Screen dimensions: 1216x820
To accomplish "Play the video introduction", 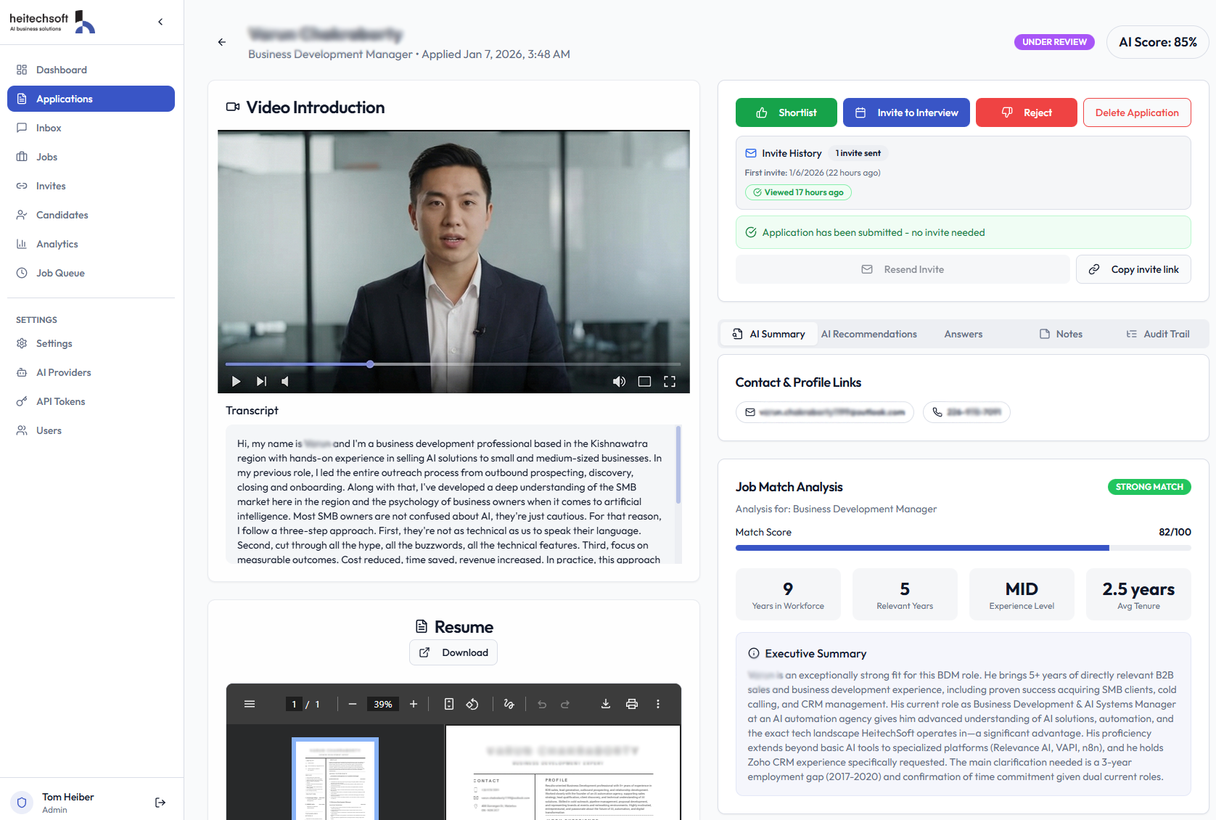I will point(236,382).
